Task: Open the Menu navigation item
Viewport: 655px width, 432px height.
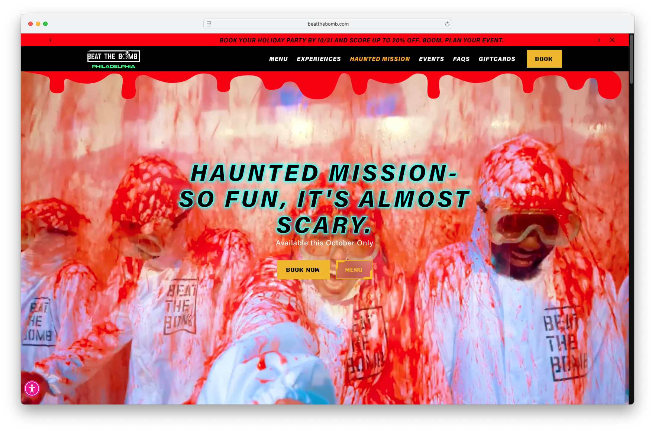Action: [278, 59]
